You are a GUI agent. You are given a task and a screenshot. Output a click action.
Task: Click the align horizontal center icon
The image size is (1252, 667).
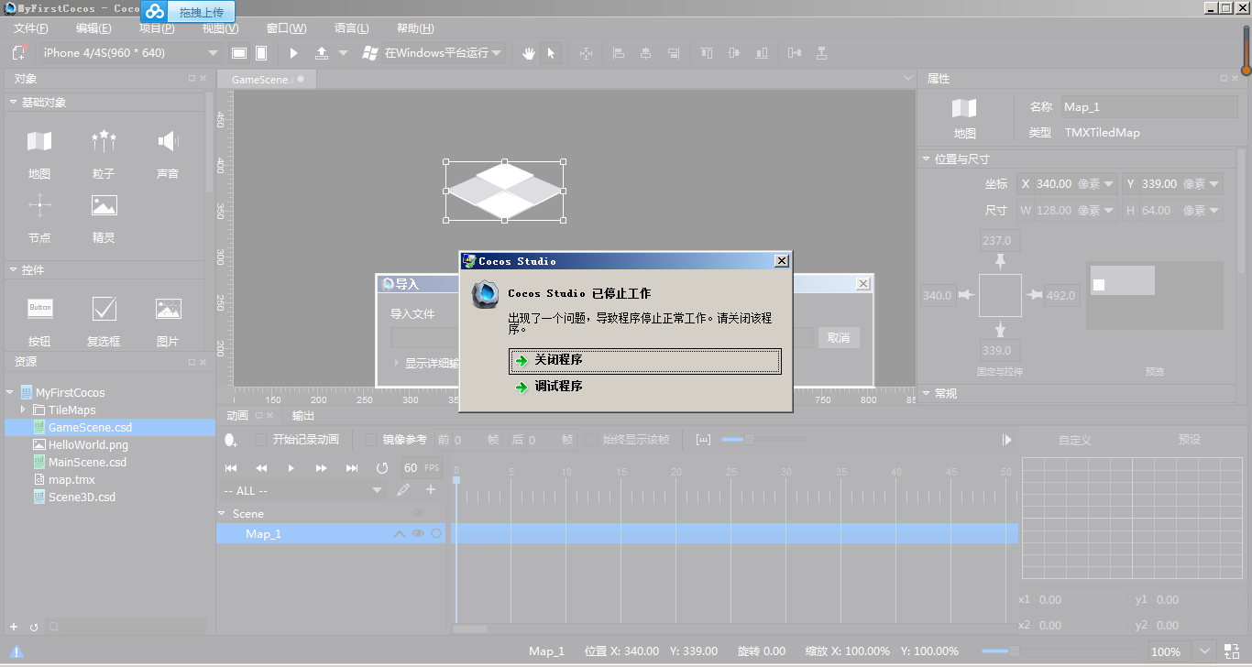point(646,53)
